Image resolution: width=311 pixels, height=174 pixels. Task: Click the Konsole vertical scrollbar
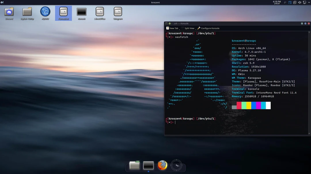pyautogui.click(x=309, y=83)
